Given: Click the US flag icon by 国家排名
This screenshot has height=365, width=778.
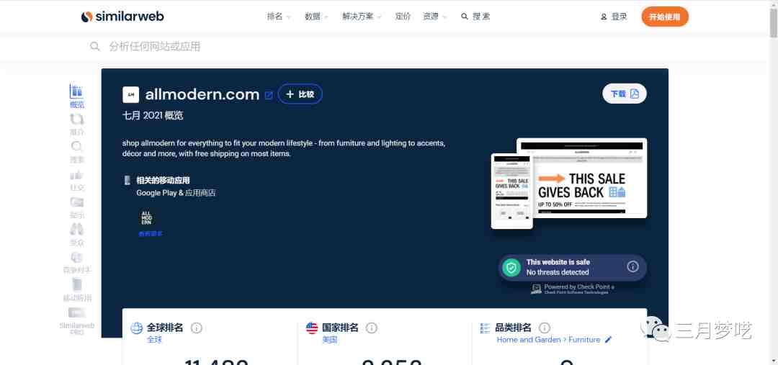Looking at the screenshot, I should coord(312,328).
